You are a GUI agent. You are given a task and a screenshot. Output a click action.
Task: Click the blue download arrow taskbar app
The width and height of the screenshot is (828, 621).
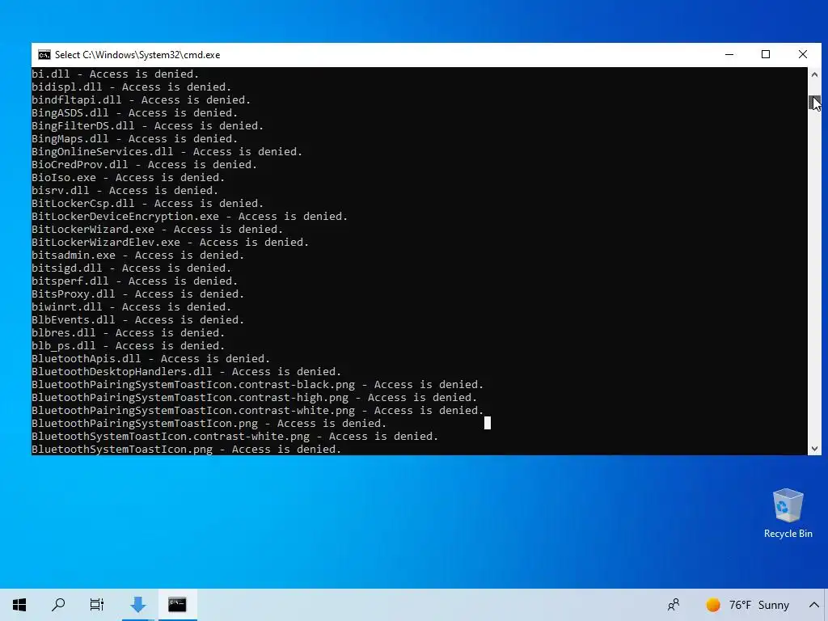(x=138, y=605)
